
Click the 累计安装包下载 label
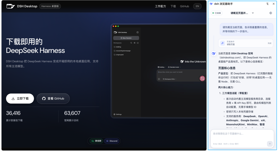14,120
